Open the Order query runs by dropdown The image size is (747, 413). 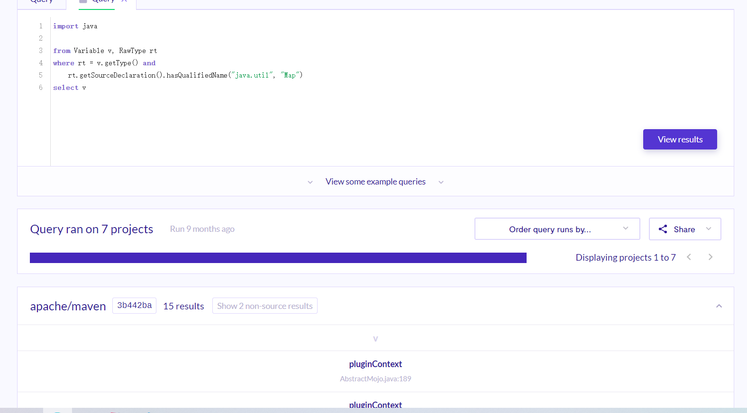[x=557, y=229]
